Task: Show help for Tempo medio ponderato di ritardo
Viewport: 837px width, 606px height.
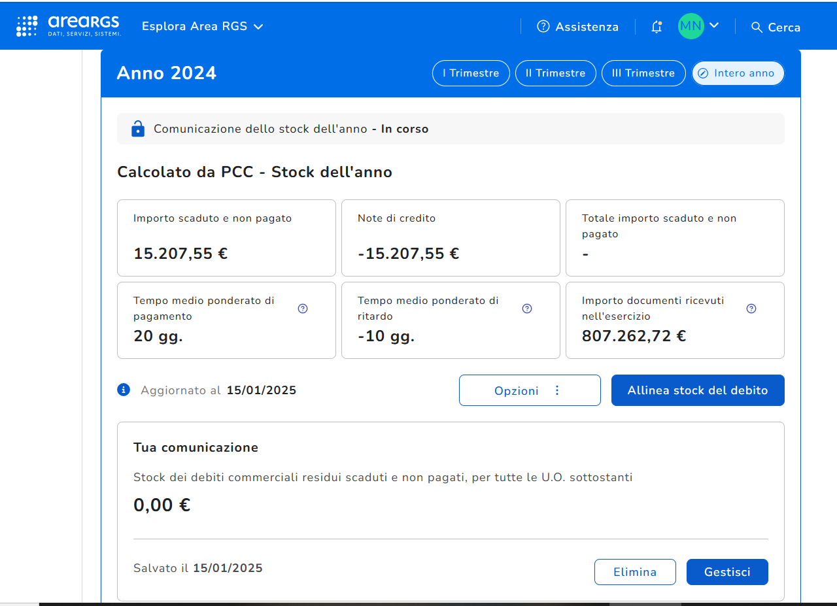Action: pyautogui.click(x=527, y=309)
